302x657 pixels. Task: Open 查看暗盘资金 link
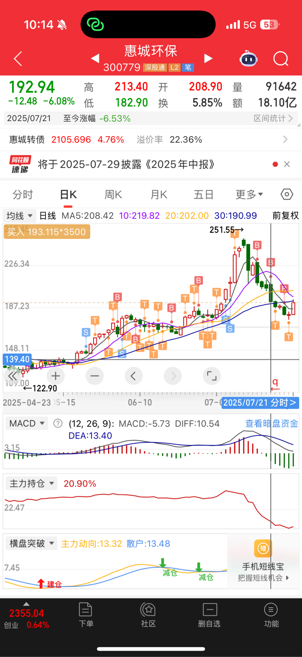coord(272,423)
